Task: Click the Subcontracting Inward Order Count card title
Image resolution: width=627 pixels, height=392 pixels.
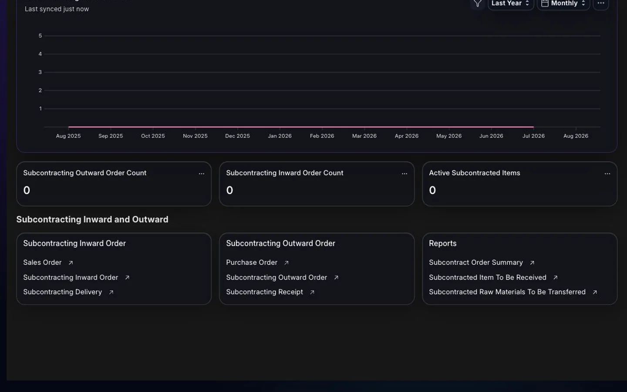Action: [x=285, y=173]
